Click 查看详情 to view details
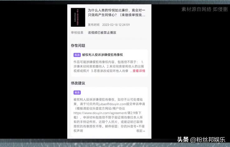The image size is (230, 147). coord(139,71)
